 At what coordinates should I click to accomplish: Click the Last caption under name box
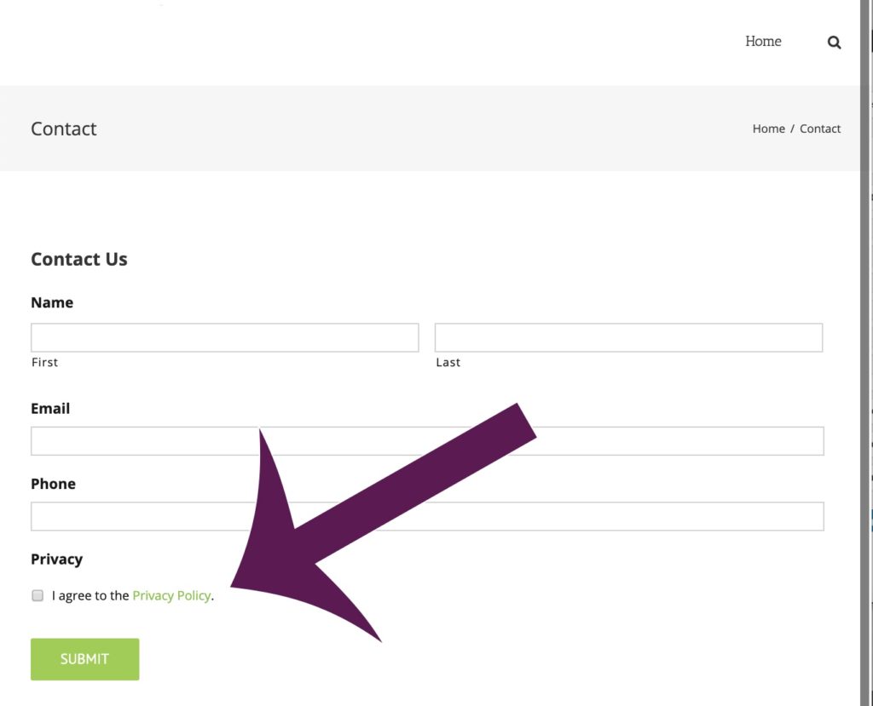tap(448, 362)
